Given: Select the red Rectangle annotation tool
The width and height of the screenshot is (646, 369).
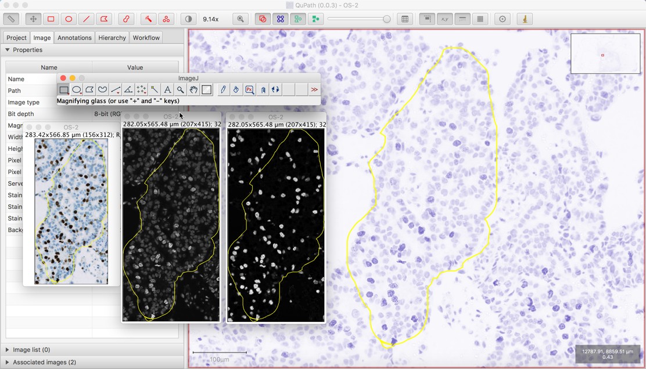Looking at the screenshot, I should (x=51, y=19).
